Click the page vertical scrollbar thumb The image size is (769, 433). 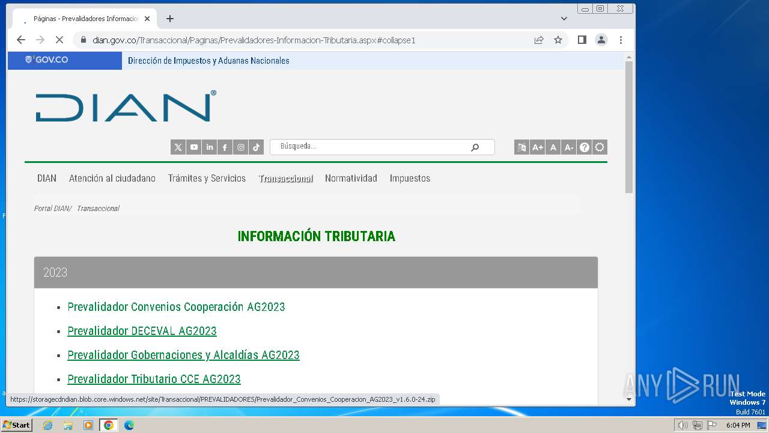click(629, 127)
